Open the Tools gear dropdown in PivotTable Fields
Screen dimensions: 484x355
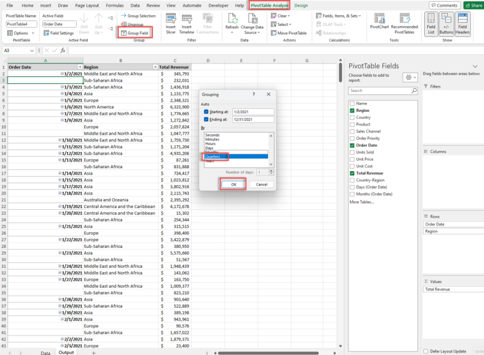click(x=410, y=76)
